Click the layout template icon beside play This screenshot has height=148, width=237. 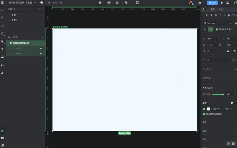point(228,3)
